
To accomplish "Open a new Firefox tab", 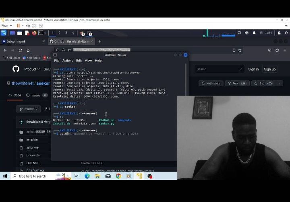I will point(100,41).
